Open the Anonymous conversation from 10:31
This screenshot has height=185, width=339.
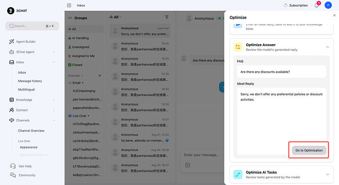[140, 122]
